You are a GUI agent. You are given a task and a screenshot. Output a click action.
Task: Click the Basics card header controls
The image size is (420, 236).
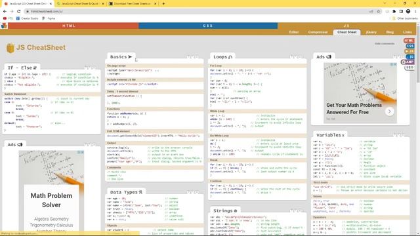pos(192,57)
